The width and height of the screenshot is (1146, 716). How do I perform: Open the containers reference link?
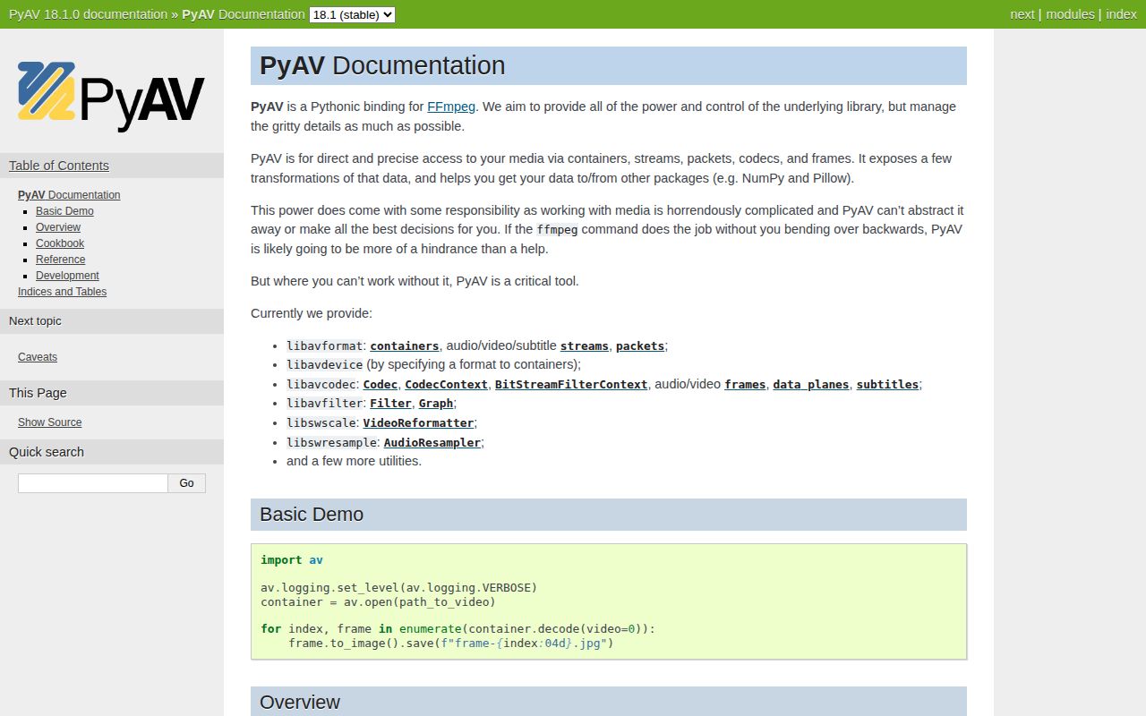(x=405, y=346)
